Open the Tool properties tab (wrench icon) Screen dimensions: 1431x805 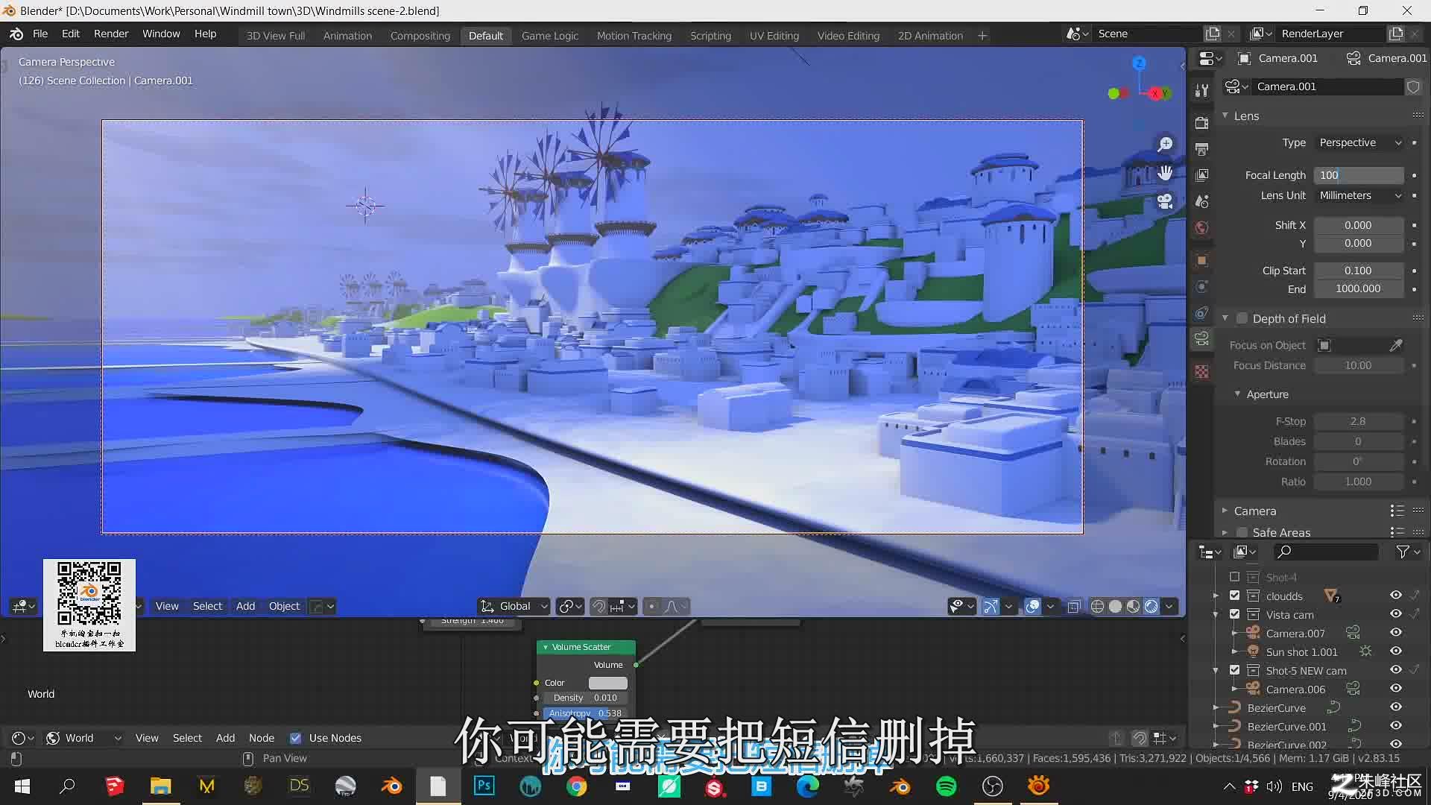[1201, 90]
